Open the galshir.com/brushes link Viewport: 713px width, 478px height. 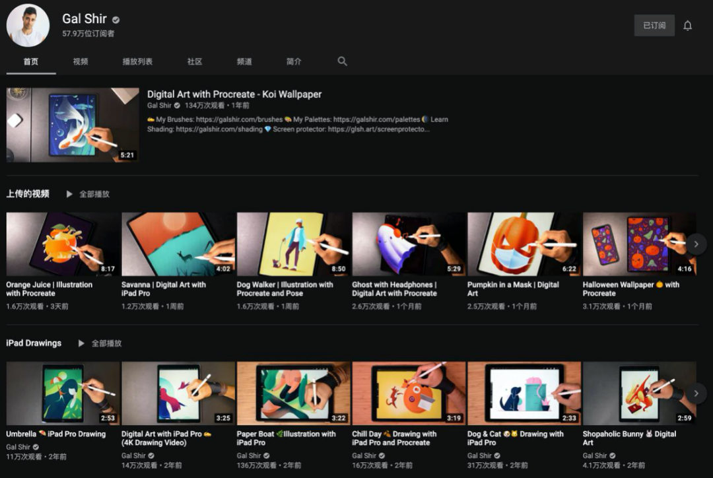(x=239, y=119)
